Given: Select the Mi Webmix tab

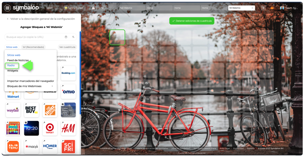Looking at the screenshot, I should tap(242, 8).
